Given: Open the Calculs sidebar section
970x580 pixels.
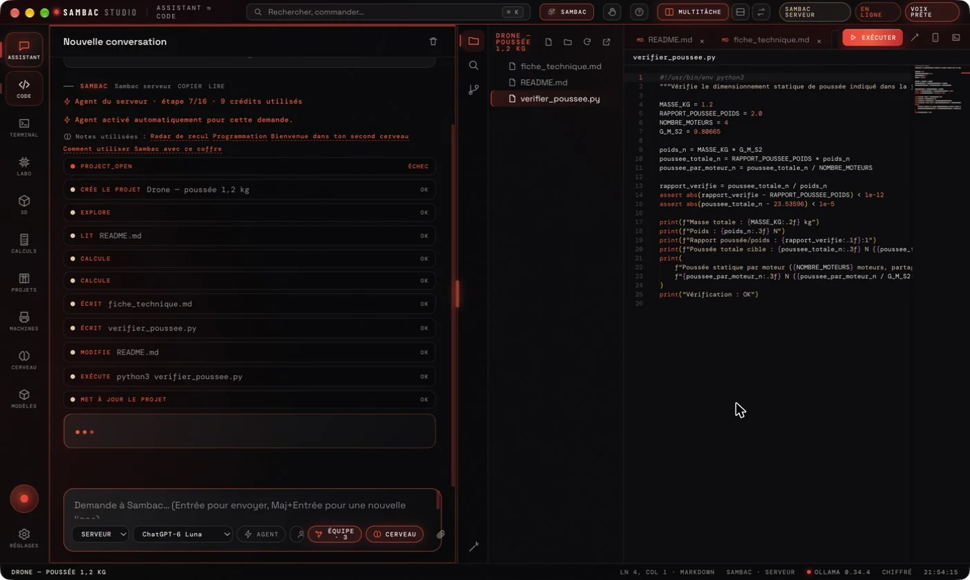Looking at the screenshot, I should 24,243.
